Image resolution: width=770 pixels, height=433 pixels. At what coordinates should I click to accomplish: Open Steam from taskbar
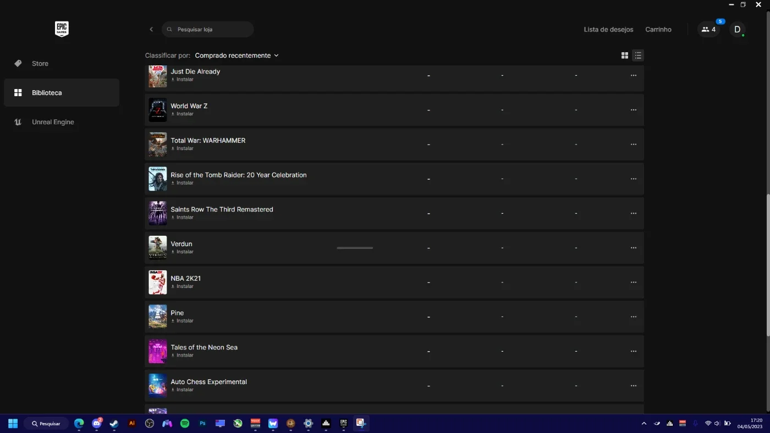(x=114, y=424)
